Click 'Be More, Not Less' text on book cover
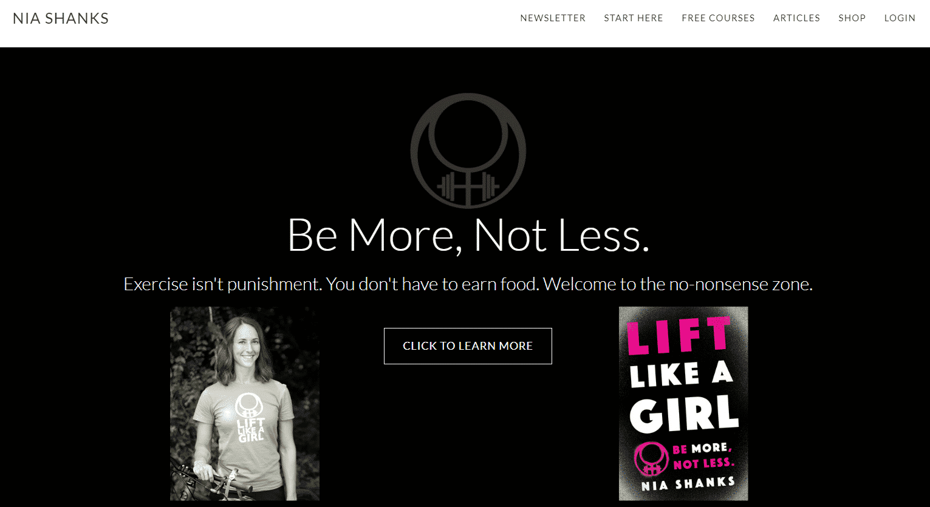The width and height of the screenshot is (930, 507). [x=703, y=457]
